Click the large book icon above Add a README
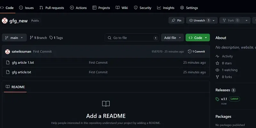Viewport: 256px width, 128px height. click(106, 104)
